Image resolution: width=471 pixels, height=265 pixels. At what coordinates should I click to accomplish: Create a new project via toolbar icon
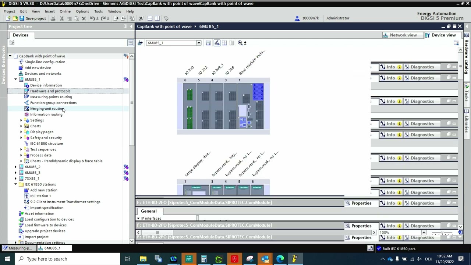[x=8, y=18]
